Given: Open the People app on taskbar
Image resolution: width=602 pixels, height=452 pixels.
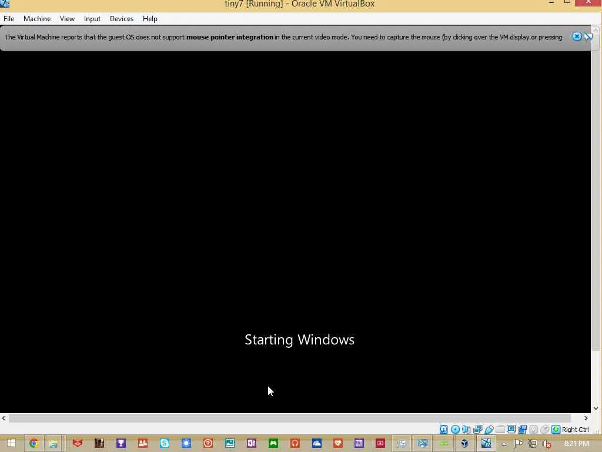Looking at the screenshot, I should click(142, 443).
